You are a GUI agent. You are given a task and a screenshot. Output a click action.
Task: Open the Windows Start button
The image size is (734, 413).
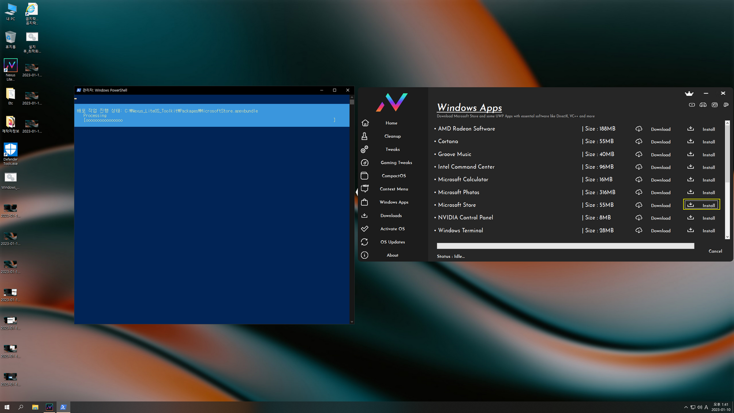(x=7, y=407)
